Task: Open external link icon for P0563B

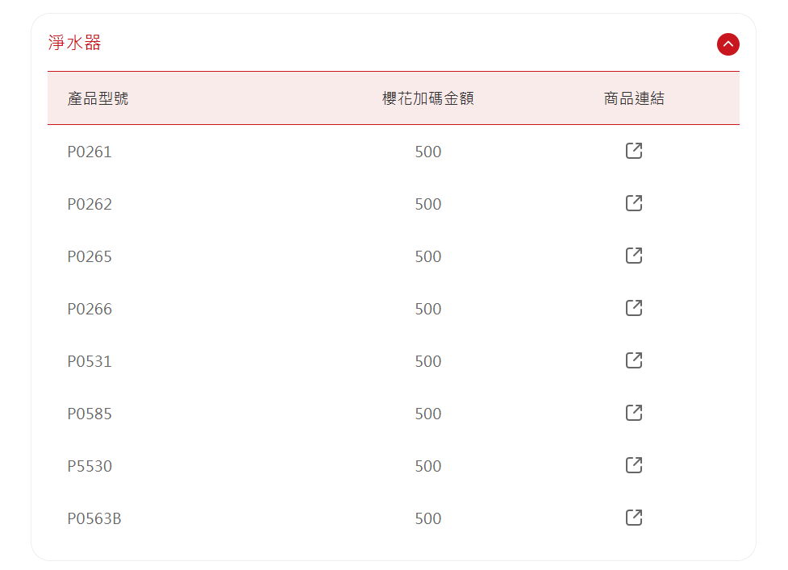Action: pyautogui.click(x=634, y=518)
